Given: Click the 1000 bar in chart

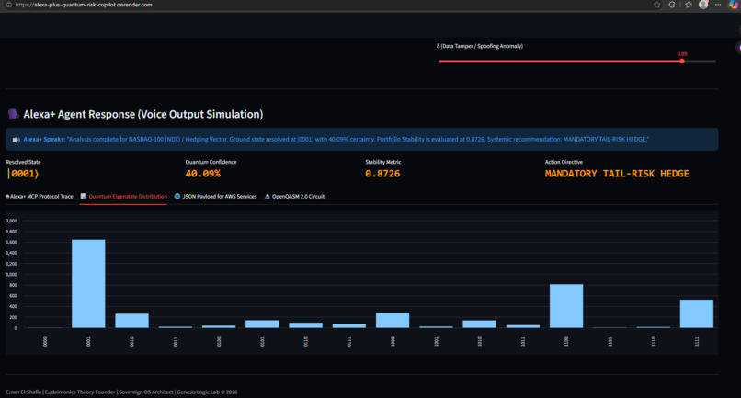Looking at the screenshot, I should click(393, 320).
